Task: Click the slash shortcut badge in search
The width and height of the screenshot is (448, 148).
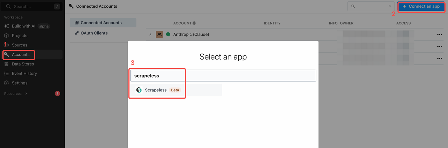Action: pyautogui.click(x=57, y=7)
